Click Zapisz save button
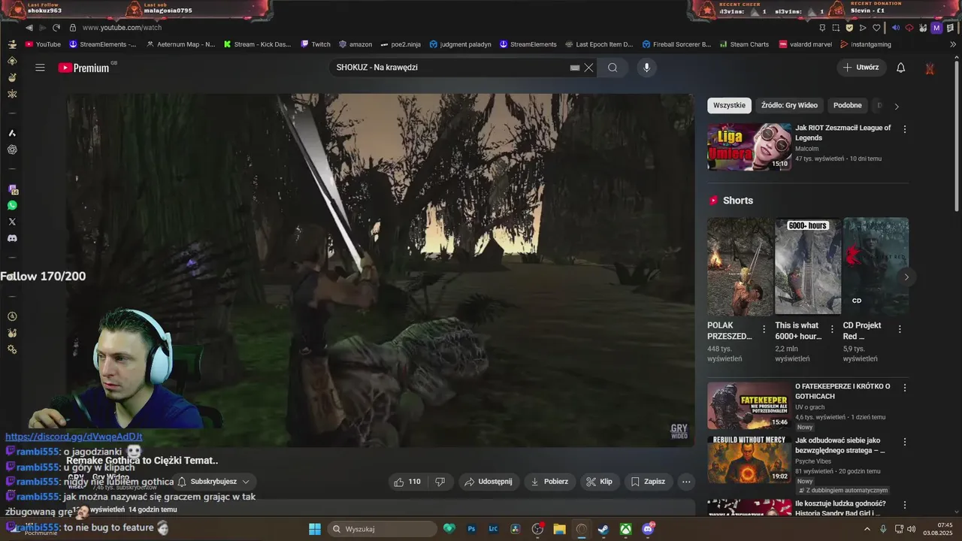 coord(648,482)
